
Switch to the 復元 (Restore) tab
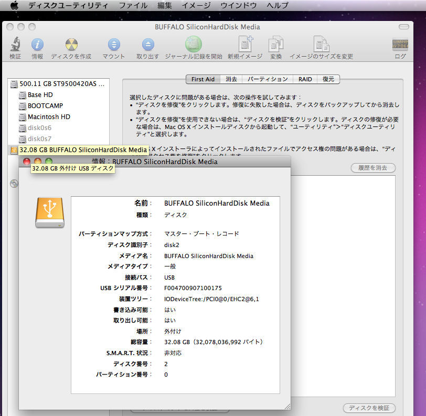(x=328, y=79)
